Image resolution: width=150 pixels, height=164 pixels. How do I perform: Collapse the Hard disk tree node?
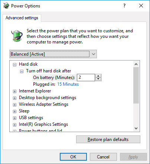point(14,65)
